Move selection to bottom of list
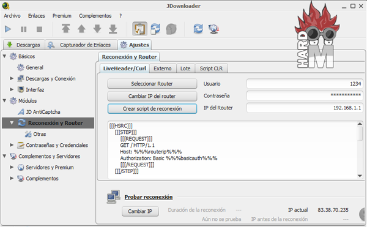 [113, 29]
